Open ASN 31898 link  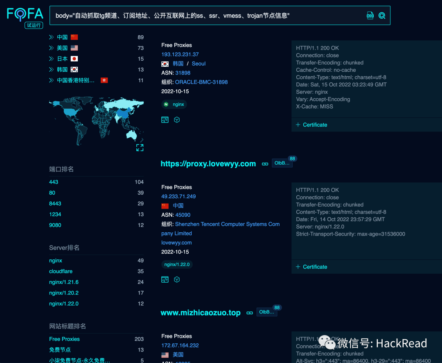(183, 73)
